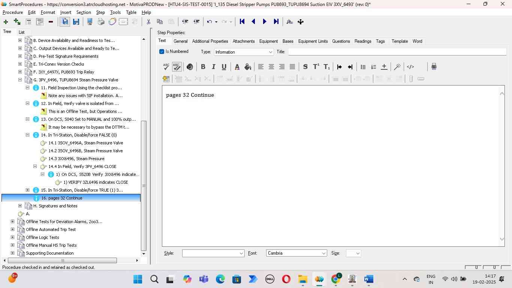Select VERIFY 3ZL6496 indicates CLOSE step

[96, 182]
